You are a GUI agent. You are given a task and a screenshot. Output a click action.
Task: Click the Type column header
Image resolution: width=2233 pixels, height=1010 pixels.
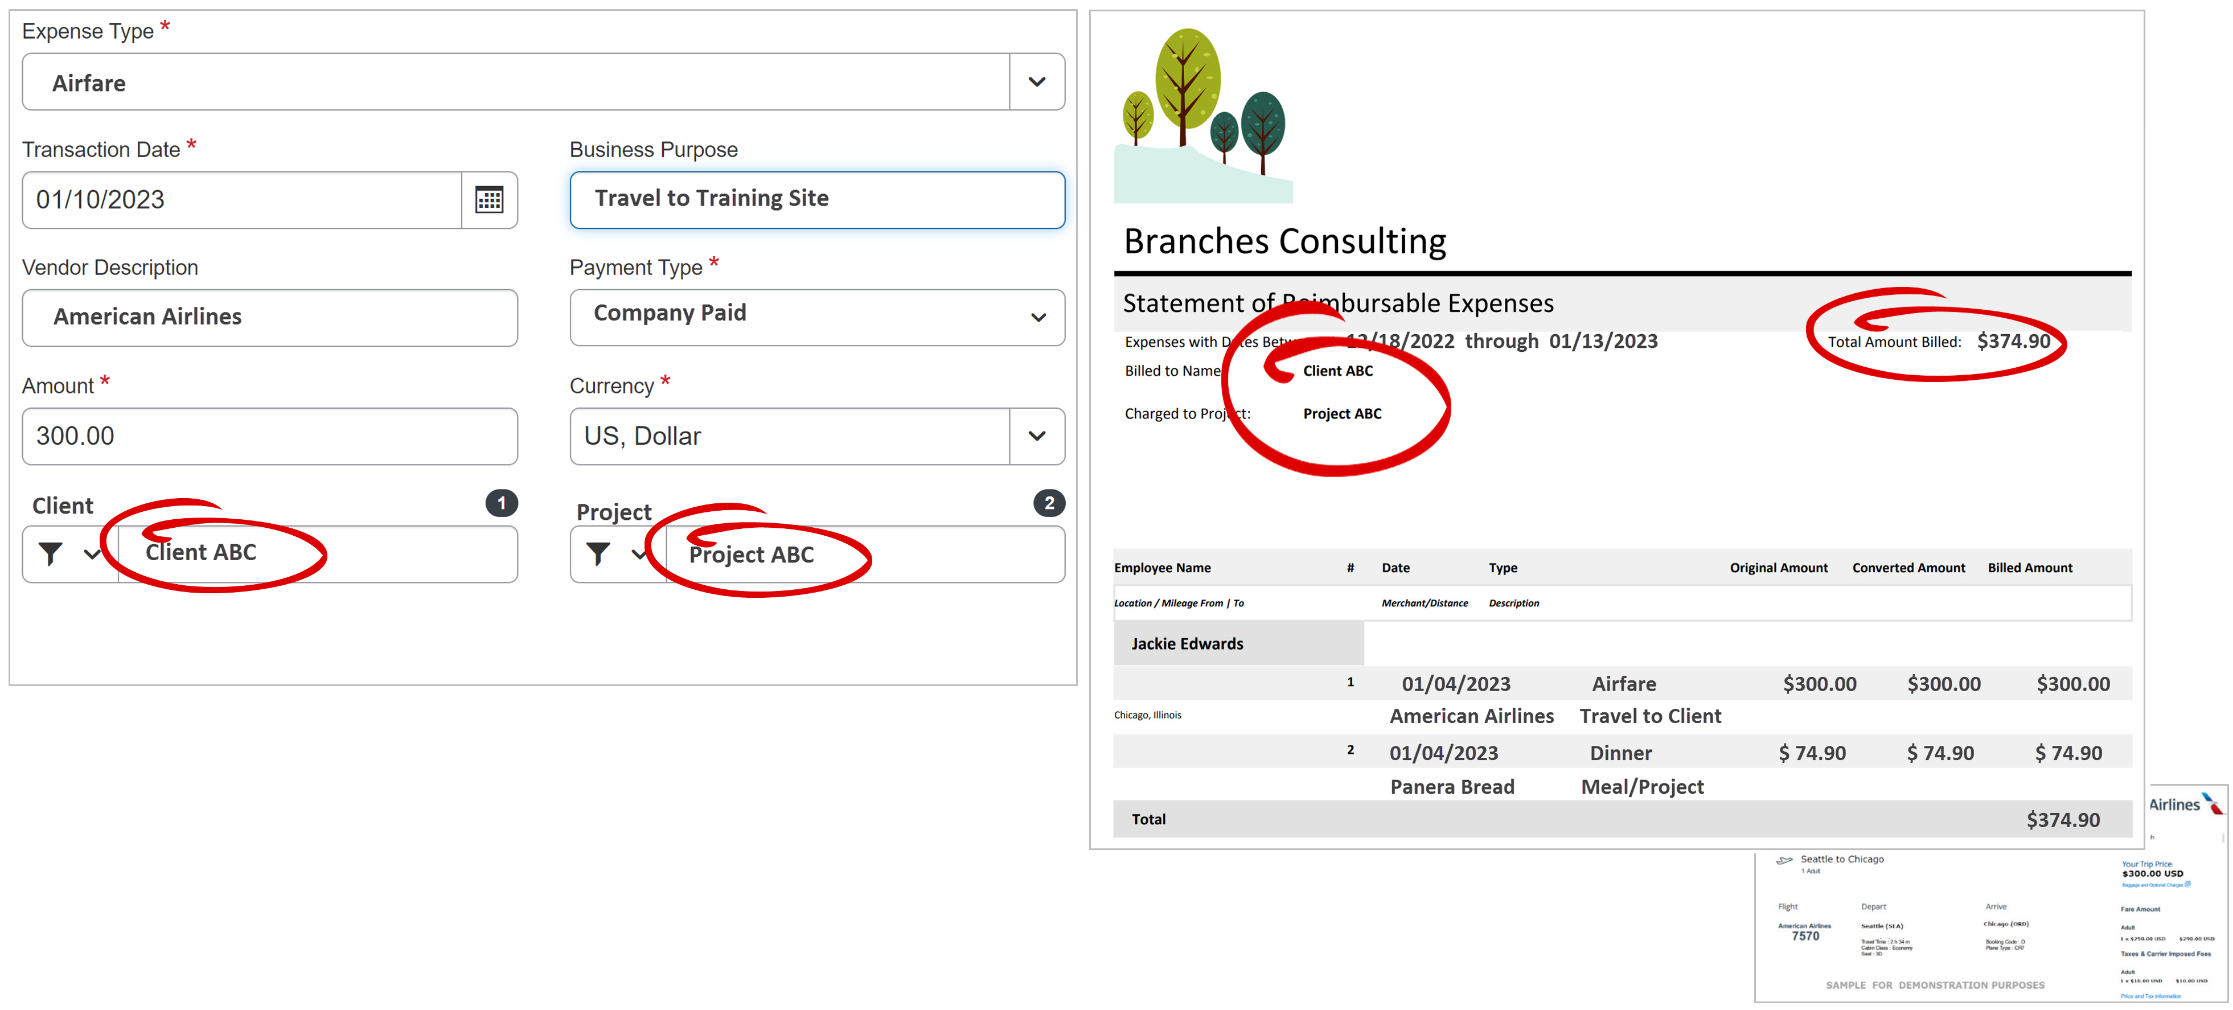click(1503, 568)
